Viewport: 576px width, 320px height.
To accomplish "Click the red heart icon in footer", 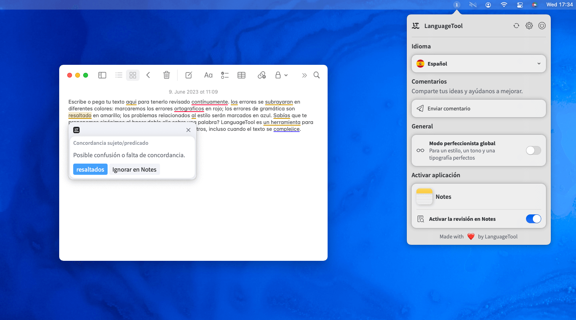I will coord(471,236).
